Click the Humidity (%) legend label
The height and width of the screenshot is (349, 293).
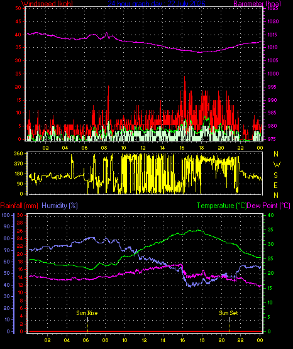click(x=60, y=206)
